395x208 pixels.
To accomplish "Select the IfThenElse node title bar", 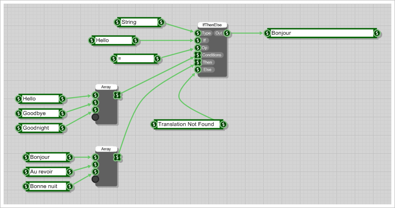I will tap(213, 25).
